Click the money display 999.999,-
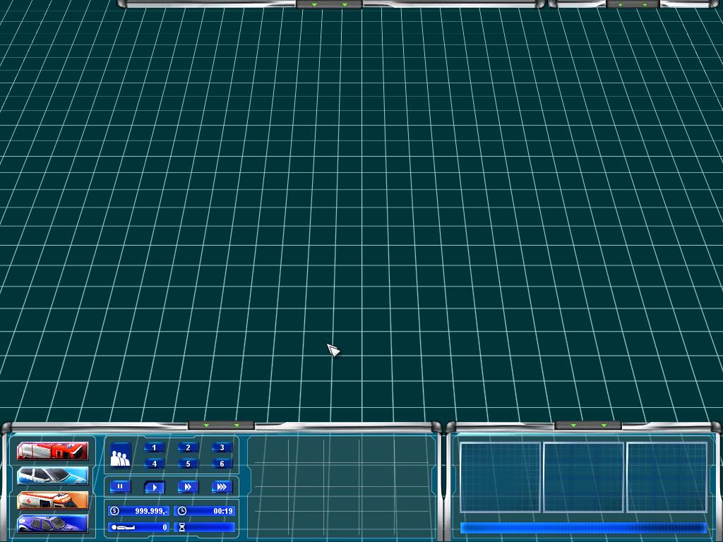This screenshot has height=542, width=723. [138, 511]
